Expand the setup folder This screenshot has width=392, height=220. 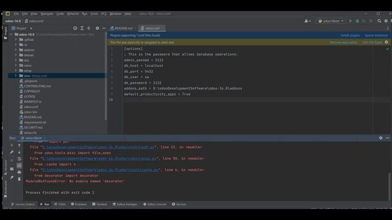click(x=16, y=71)
